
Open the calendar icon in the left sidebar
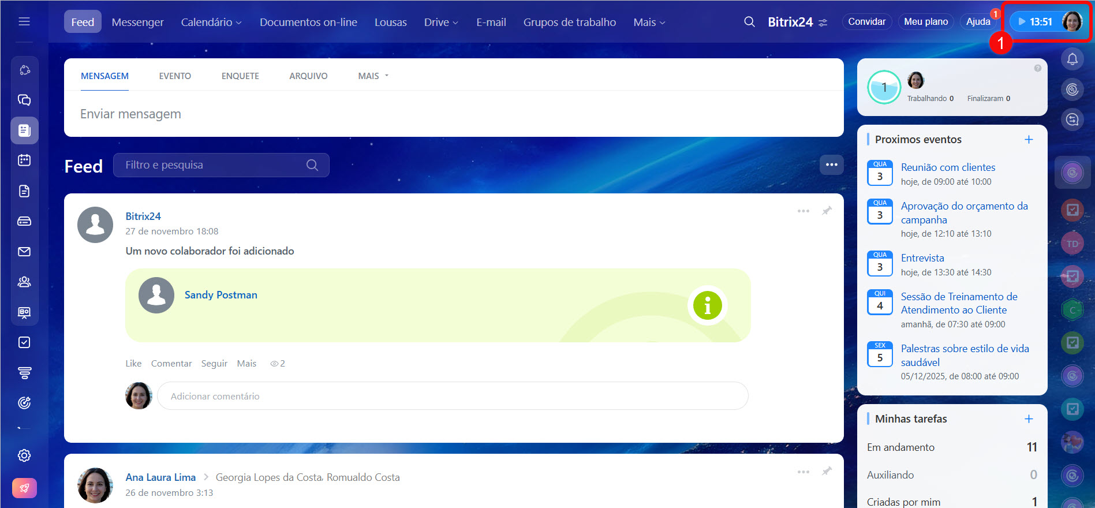[24, 160]
